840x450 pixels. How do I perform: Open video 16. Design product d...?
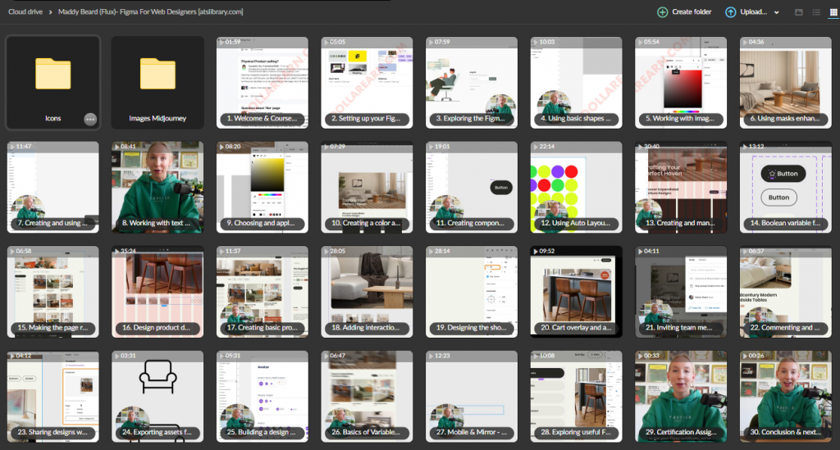(157, 292)
